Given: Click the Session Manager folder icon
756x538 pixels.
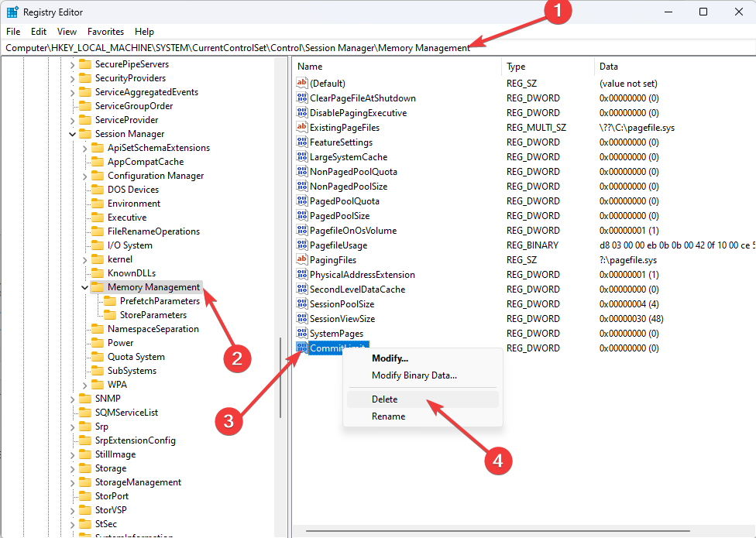Looking at the screenshot, I should pos(85,133).
